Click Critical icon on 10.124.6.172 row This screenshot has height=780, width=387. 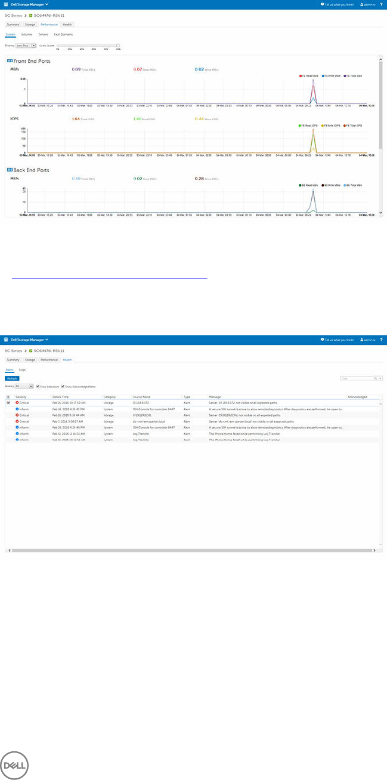tap(17, 403)
